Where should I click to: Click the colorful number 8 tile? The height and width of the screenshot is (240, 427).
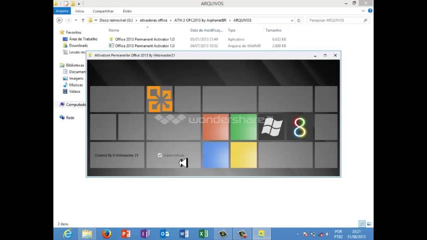300,127
